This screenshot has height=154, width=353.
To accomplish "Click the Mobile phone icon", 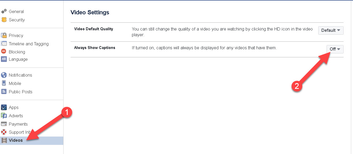I will click(4, 83).
